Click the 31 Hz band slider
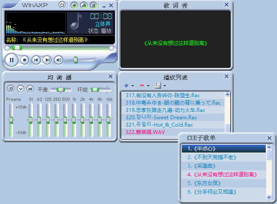This screenshot has width=277, height=204. [x=31, y=120]
